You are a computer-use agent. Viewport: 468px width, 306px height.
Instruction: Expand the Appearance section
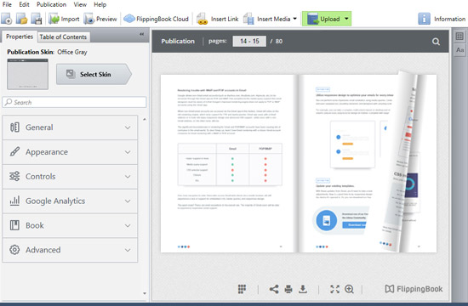pos(70,152)
